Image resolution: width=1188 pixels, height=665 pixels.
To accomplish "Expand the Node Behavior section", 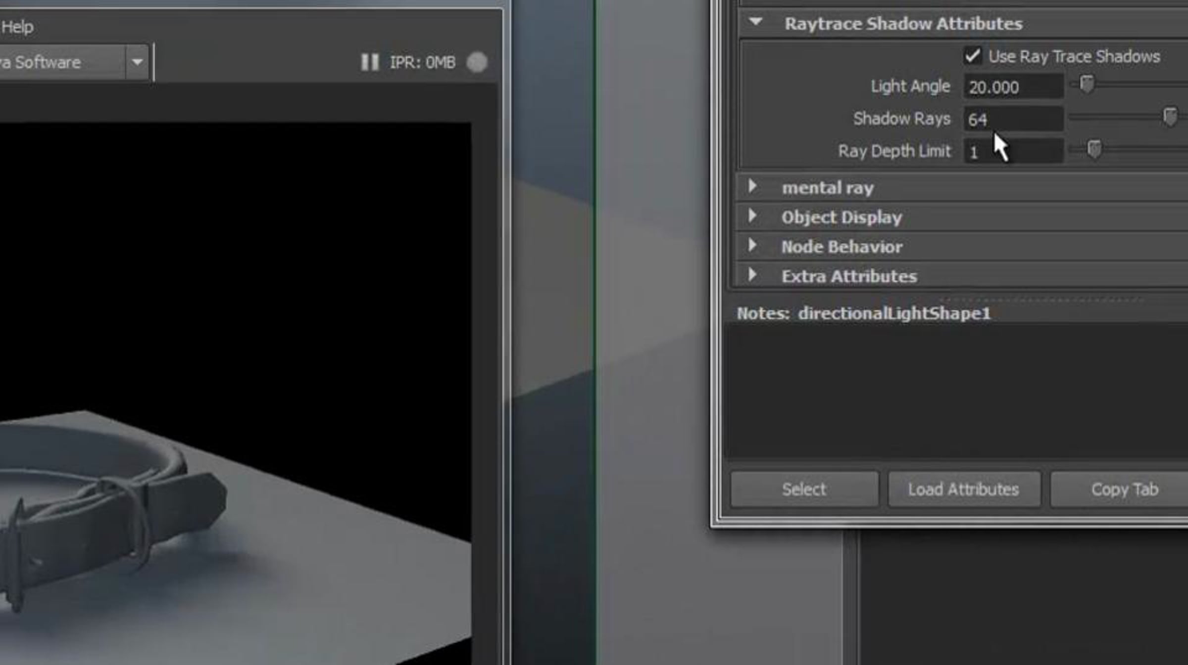I will 752,245.
